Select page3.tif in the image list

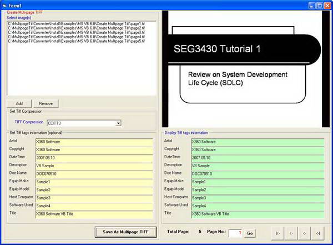coord(76,32)
